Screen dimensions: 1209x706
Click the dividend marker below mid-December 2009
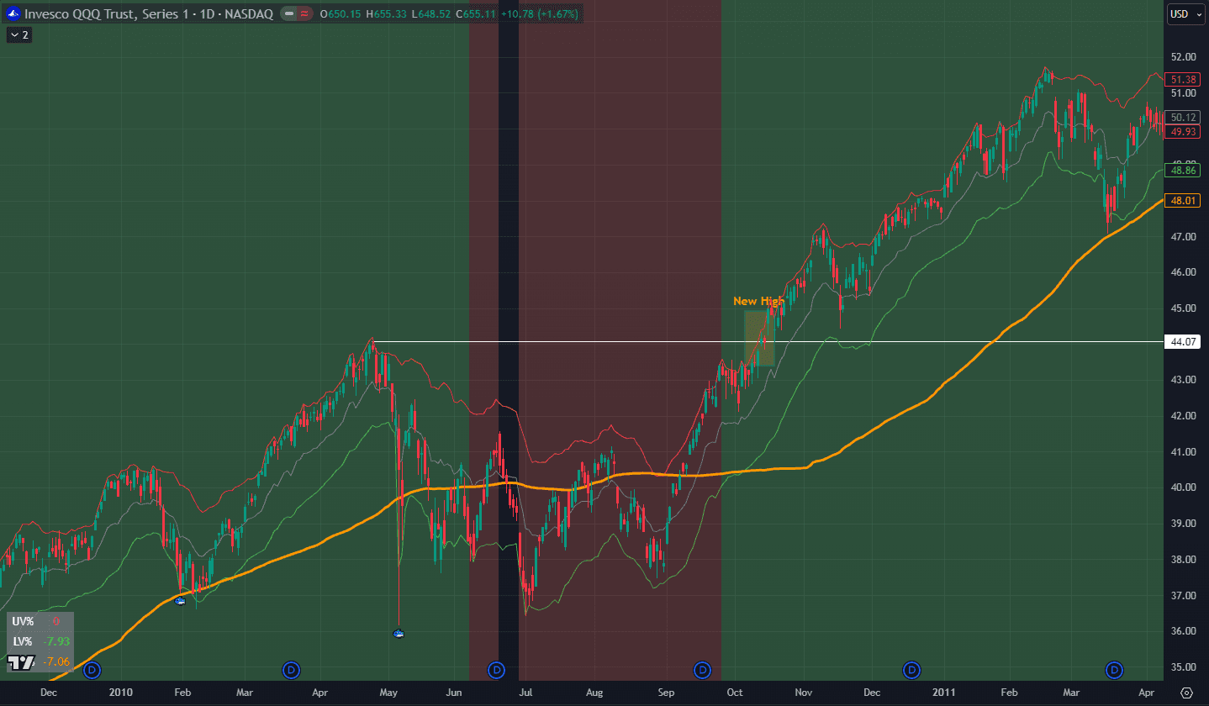pos(92,670)
